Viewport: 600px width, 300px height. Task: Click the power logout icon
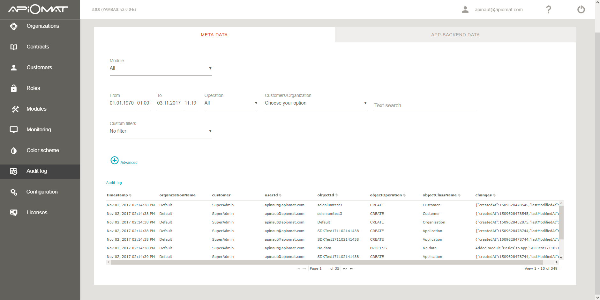(581, 10)
